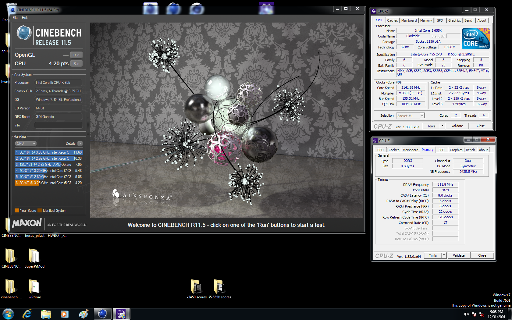Click CPU-Z title bar icon of lower window
This screenshot has width=512, height=320.
375,141
